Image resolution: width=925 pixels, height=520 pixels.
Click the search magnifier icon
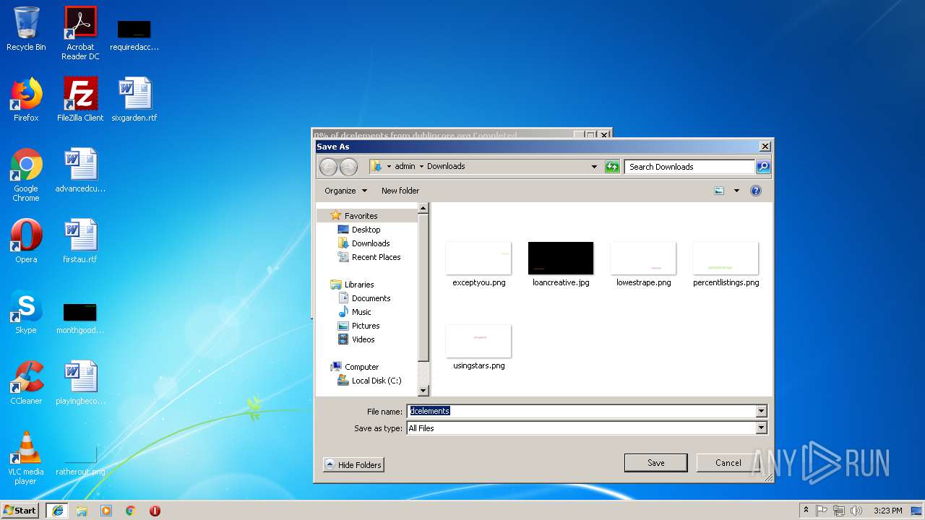click(763, 167)
